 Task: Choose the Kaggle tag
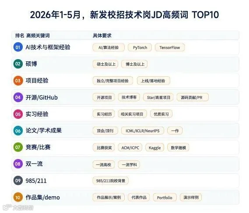point(154,148)
